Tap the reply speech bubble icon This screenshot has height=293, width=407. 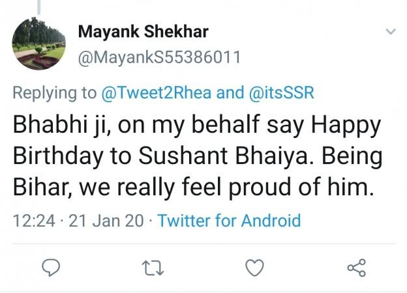(51, 268)
